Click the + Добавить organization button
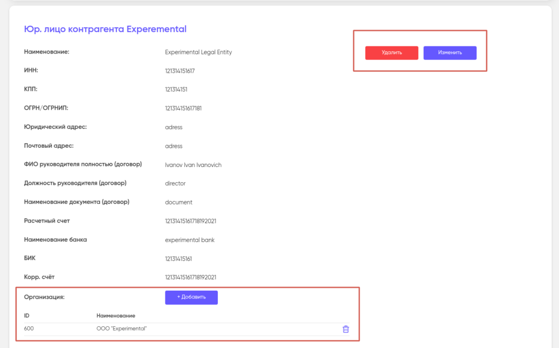 click(191, 297)
